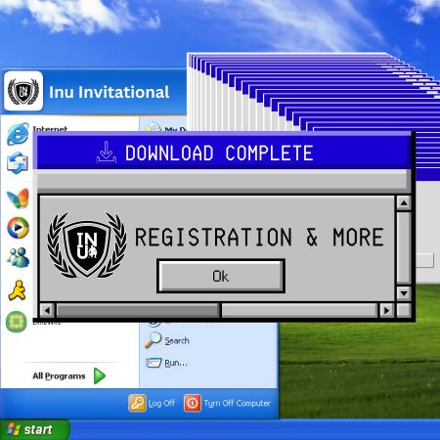Viewport: 440px width, 440px height.
Task: Click Log Off button
Action: coord(152,403)
